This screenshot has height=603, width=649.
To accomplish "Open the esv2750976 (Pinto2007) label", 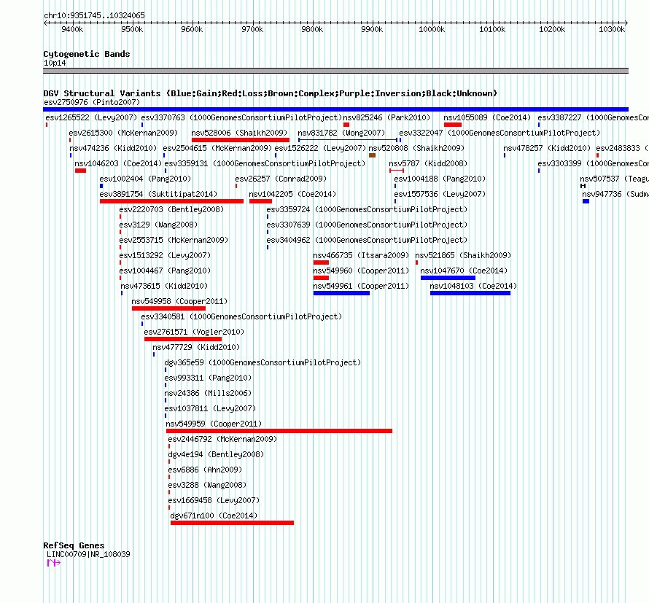I will pyautogui.click(x=92, y=102).
